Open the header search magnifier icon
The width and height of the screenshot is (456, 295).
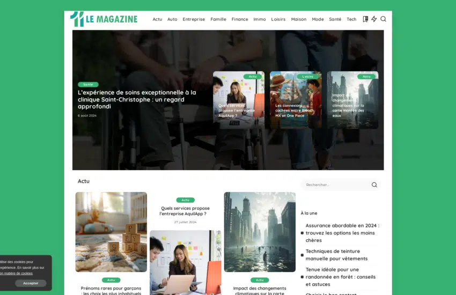tap(383, 19)
